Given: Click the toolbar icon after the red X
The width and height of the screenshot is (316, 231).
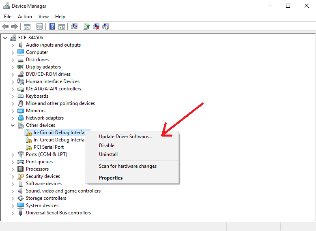Looking at the screenshot, I should tap(105, 26).
